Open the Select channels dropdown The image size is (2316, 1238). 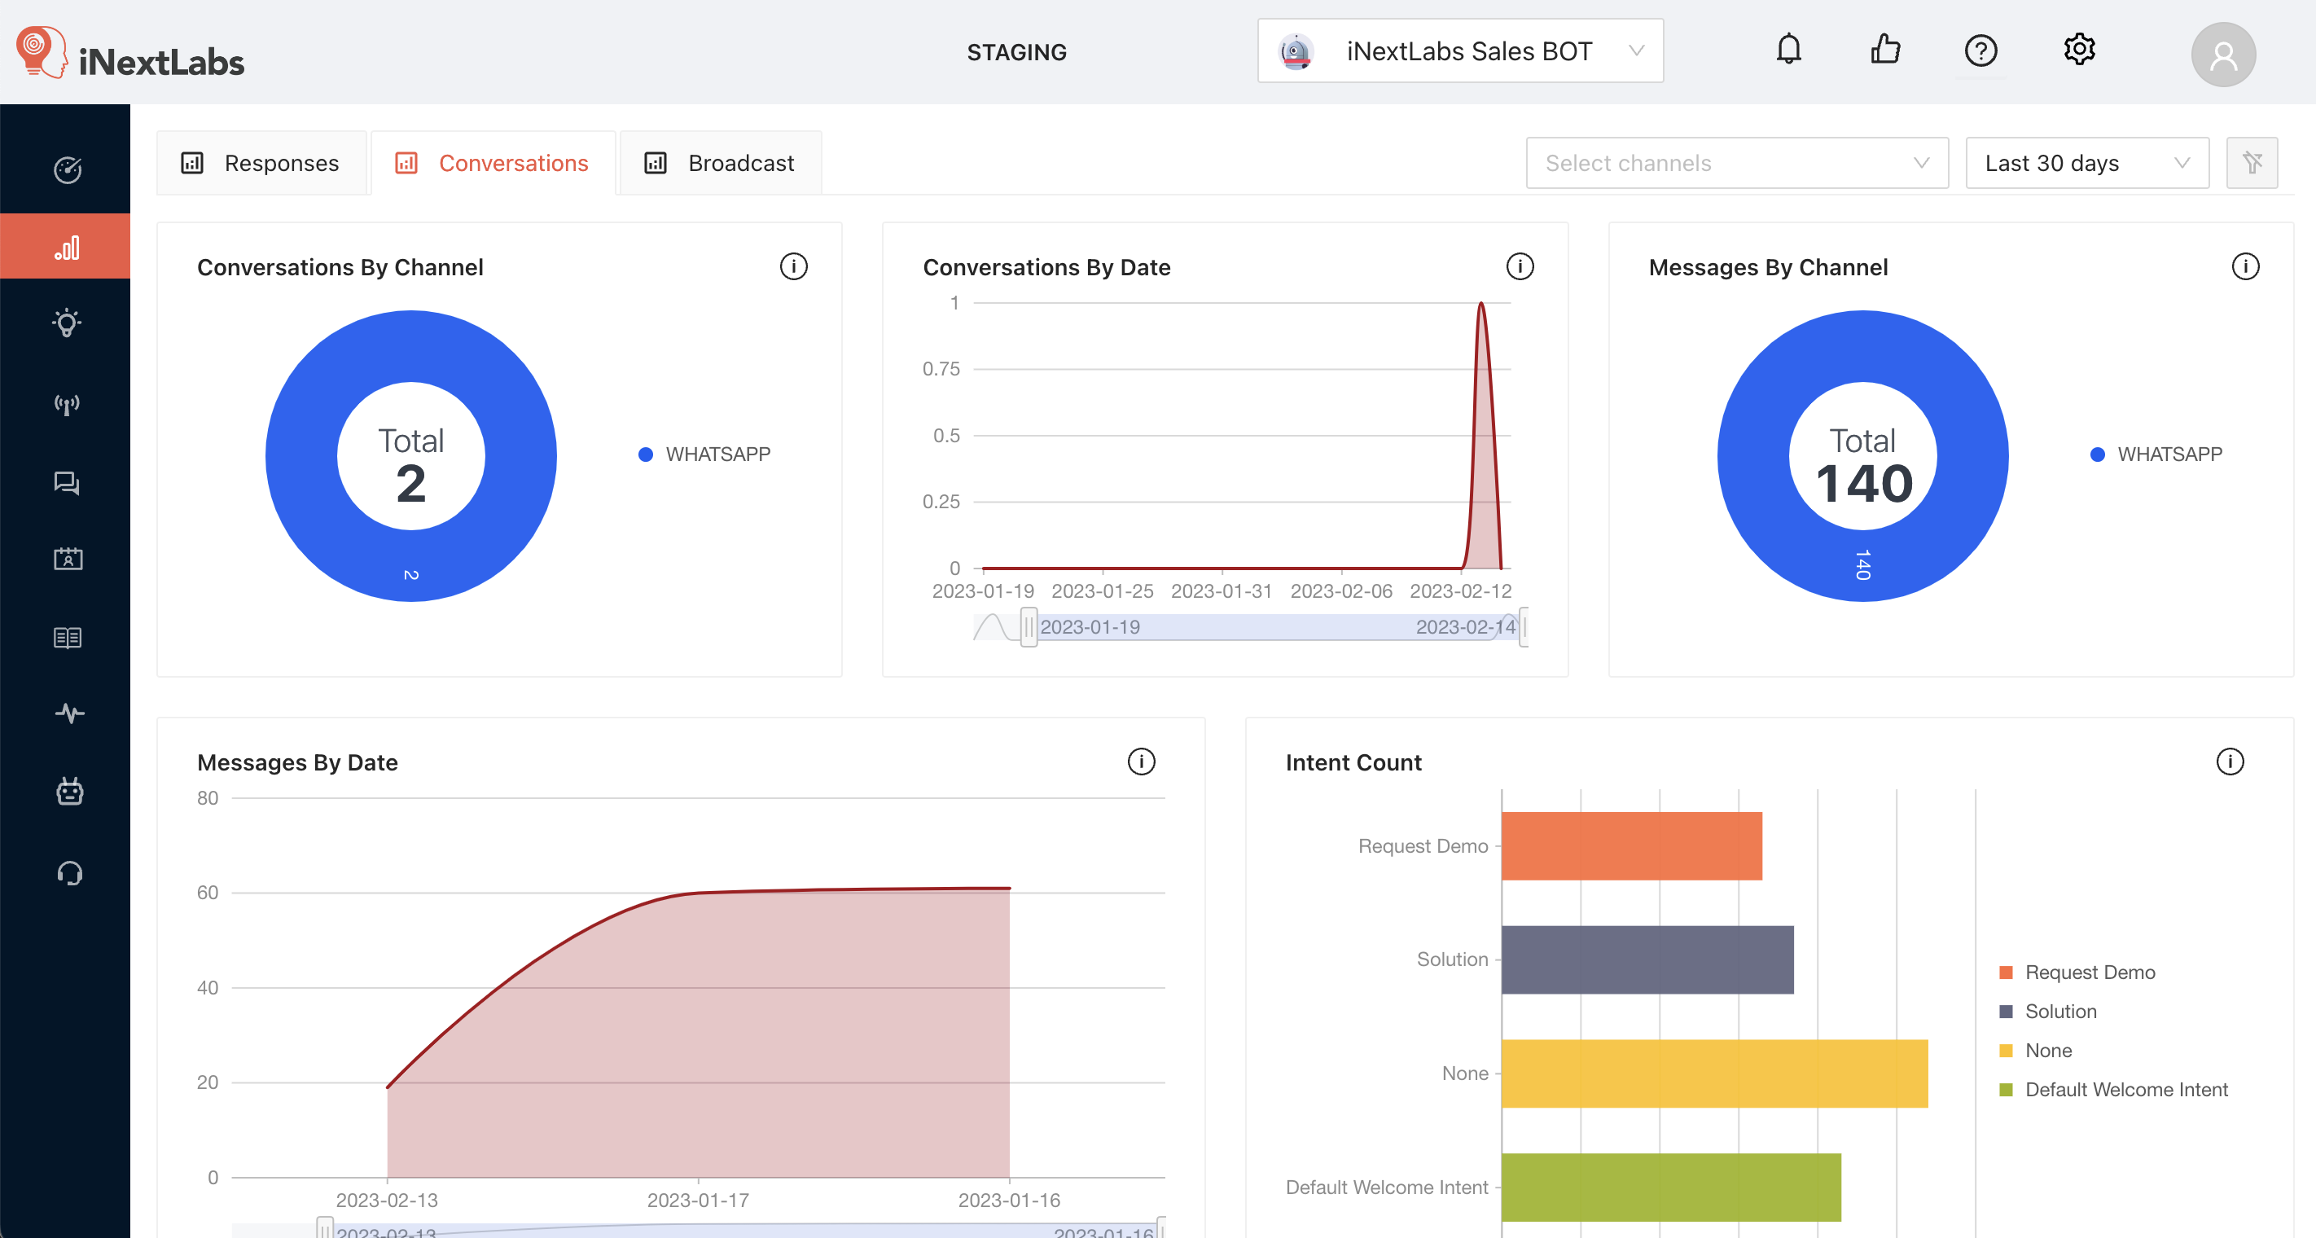pos(1736,163)
